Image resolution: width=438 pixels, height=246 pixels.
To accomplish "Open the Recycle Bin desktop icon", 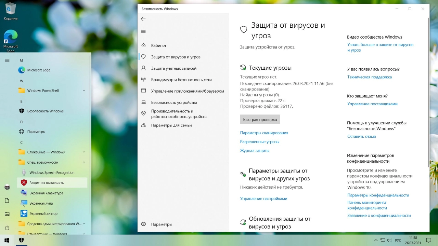I will pos(11,11).
